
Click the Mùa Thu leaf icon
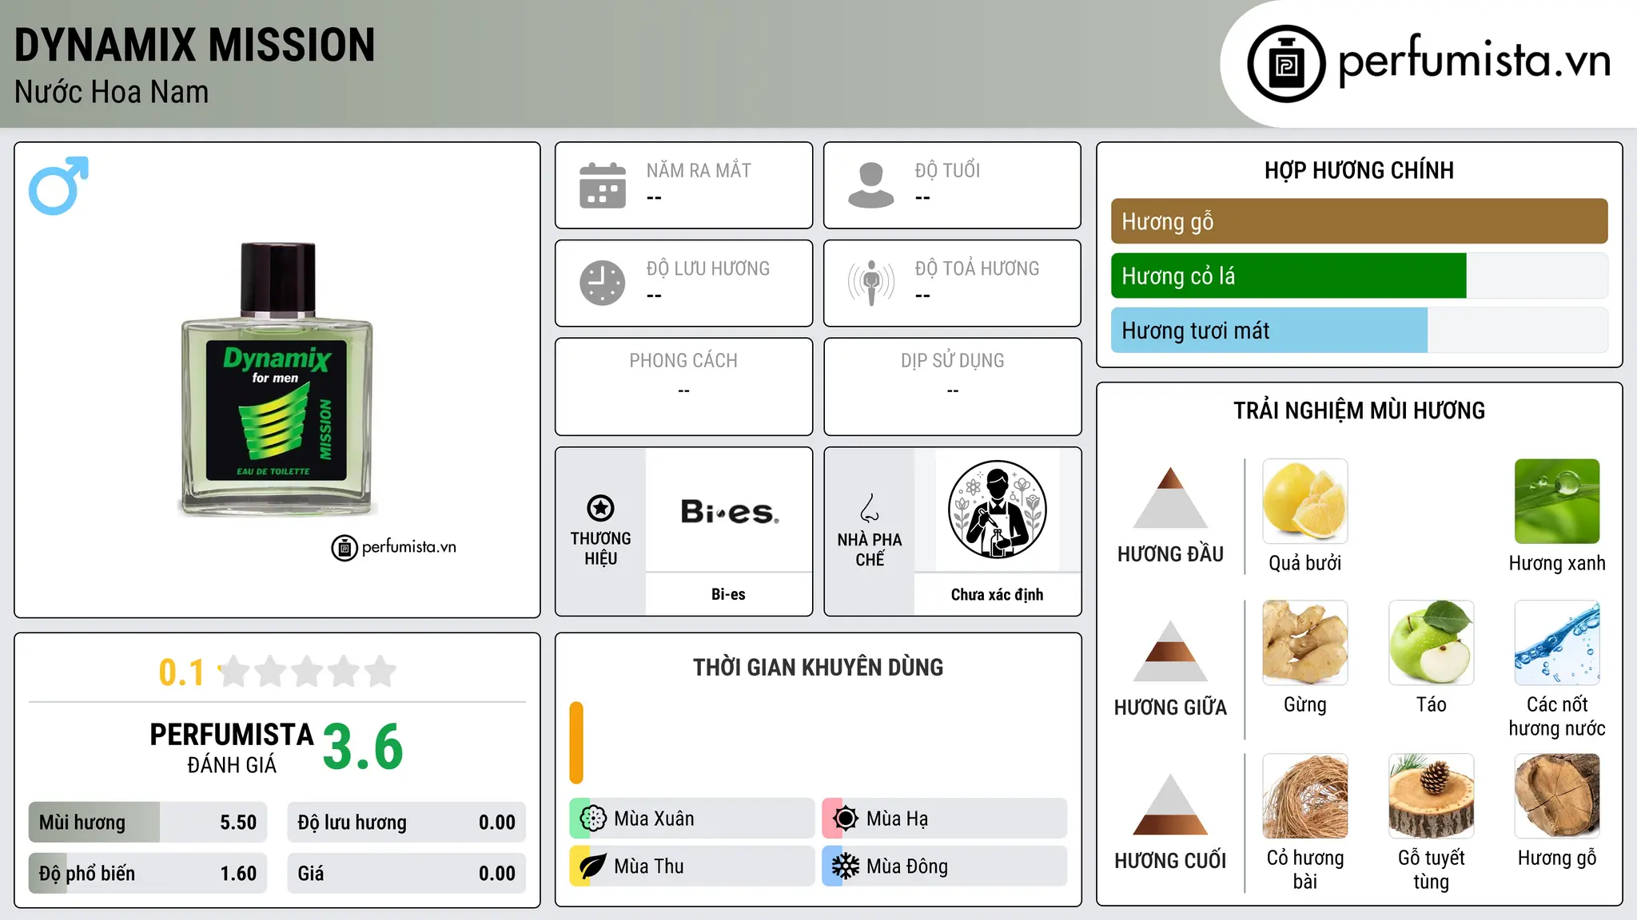593,866
